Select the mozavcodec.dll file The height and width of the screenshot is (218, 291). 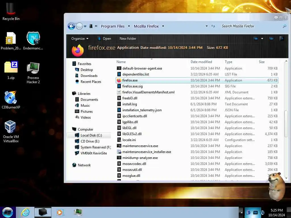pos(134,164)
